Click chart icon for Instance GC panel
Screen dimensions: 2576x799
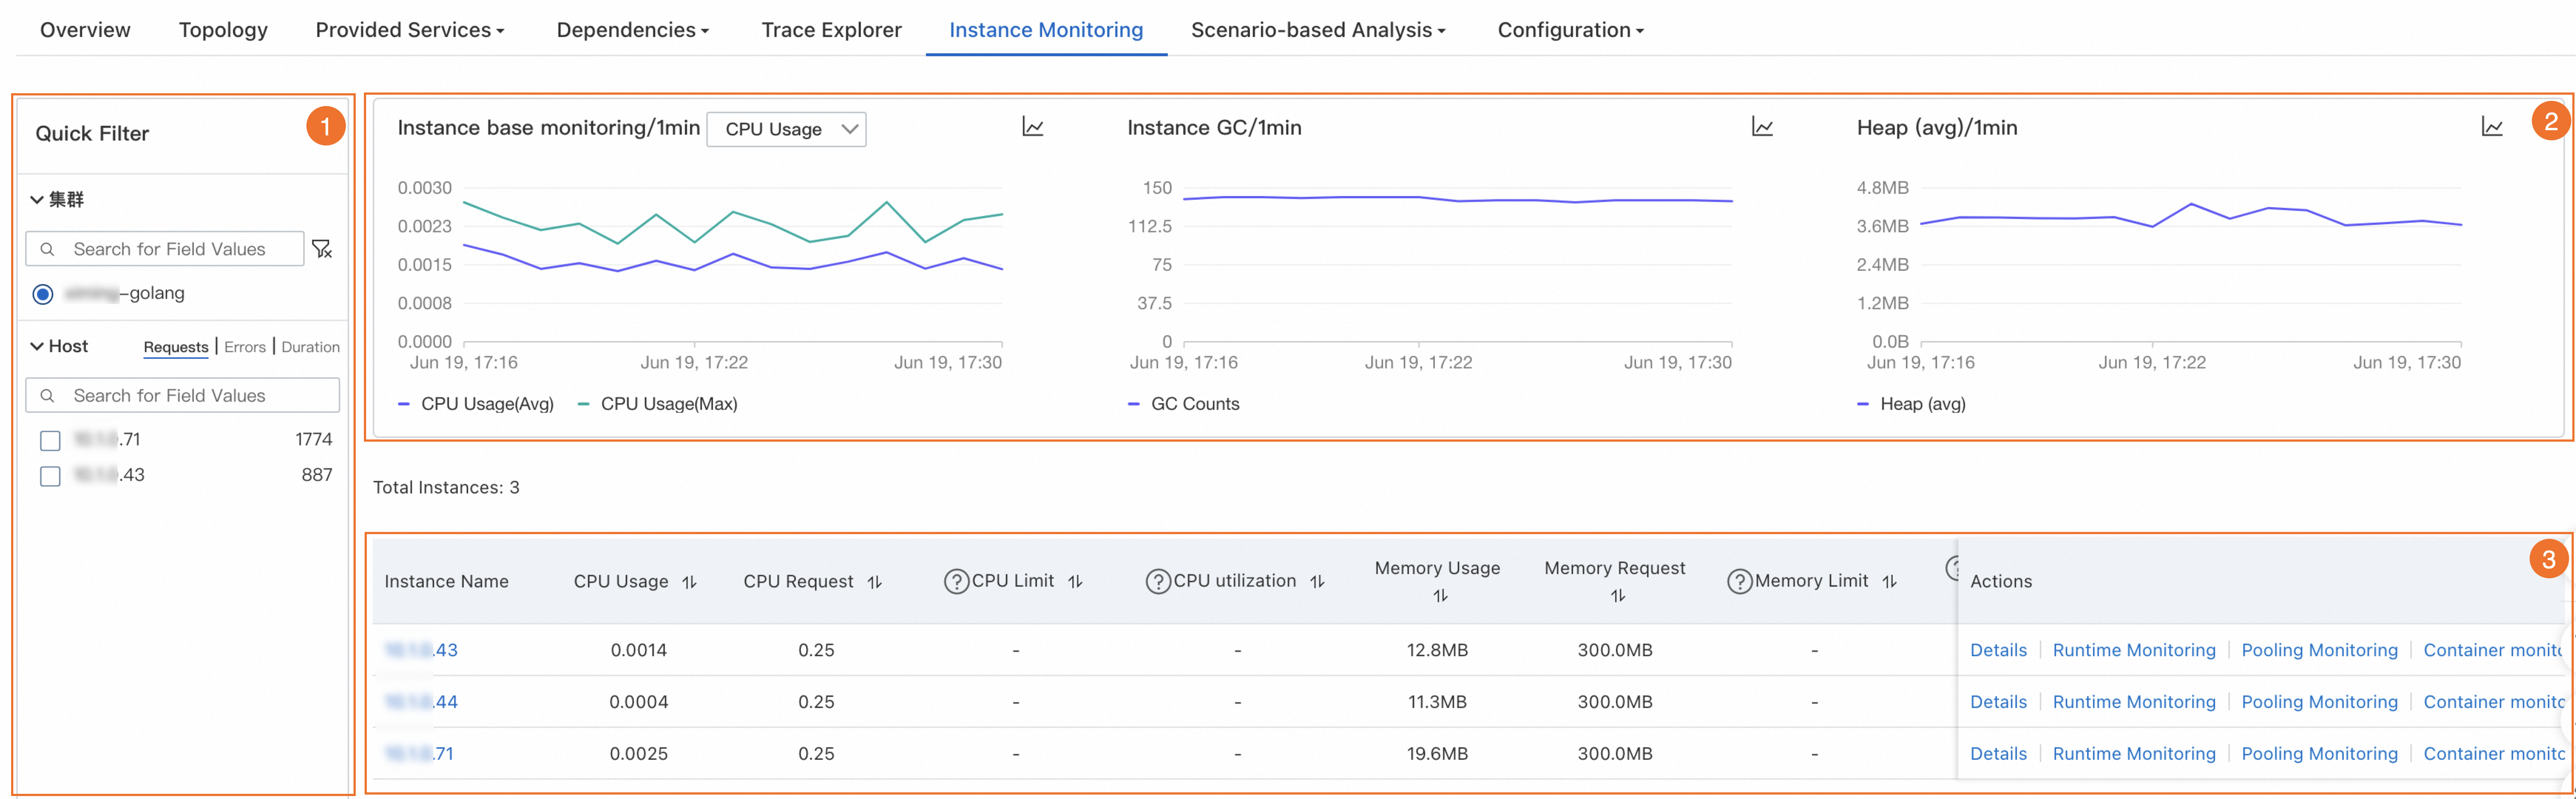click(1762, 127)
